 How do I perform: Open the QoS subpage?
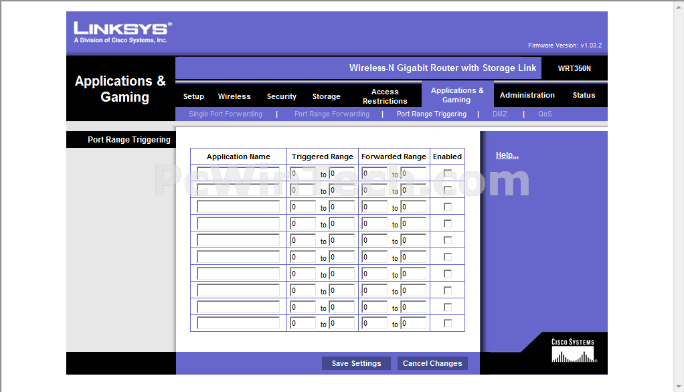tap(545, 114)
